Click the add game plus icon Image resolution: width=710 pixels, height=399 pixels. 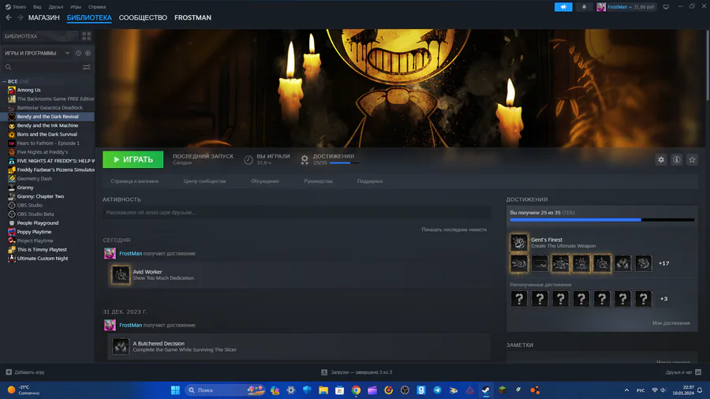click(x=9, y=372)
